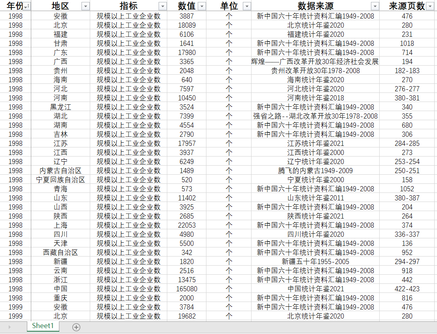Select cell with value 13475

coord(187,280)
